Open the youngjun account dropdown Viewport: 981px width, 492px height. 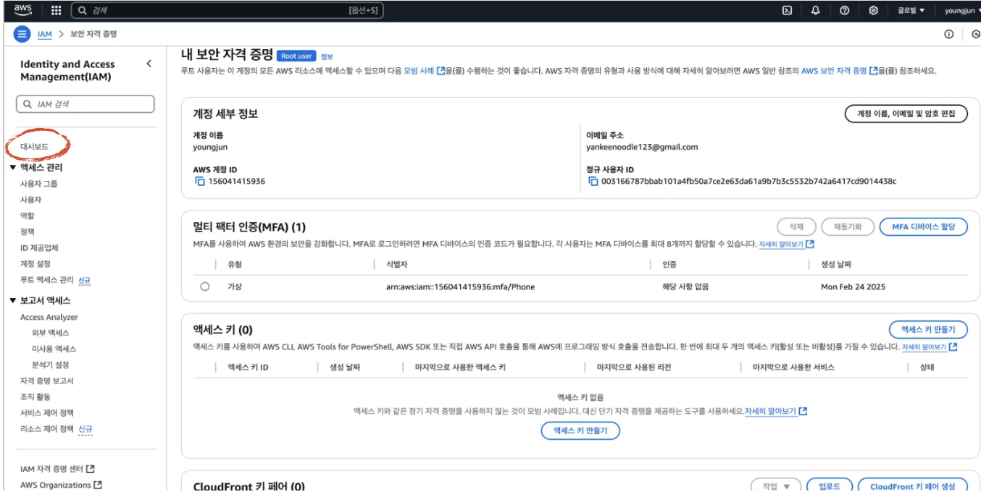(x=963, y=11)
